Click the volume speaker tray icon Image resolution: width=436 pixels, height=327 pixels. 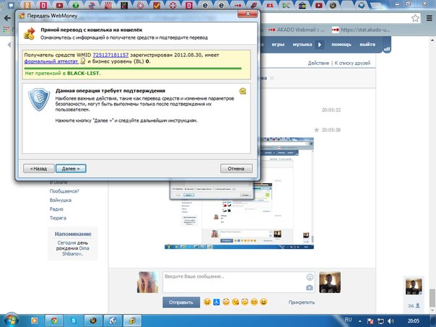[391, 321]
